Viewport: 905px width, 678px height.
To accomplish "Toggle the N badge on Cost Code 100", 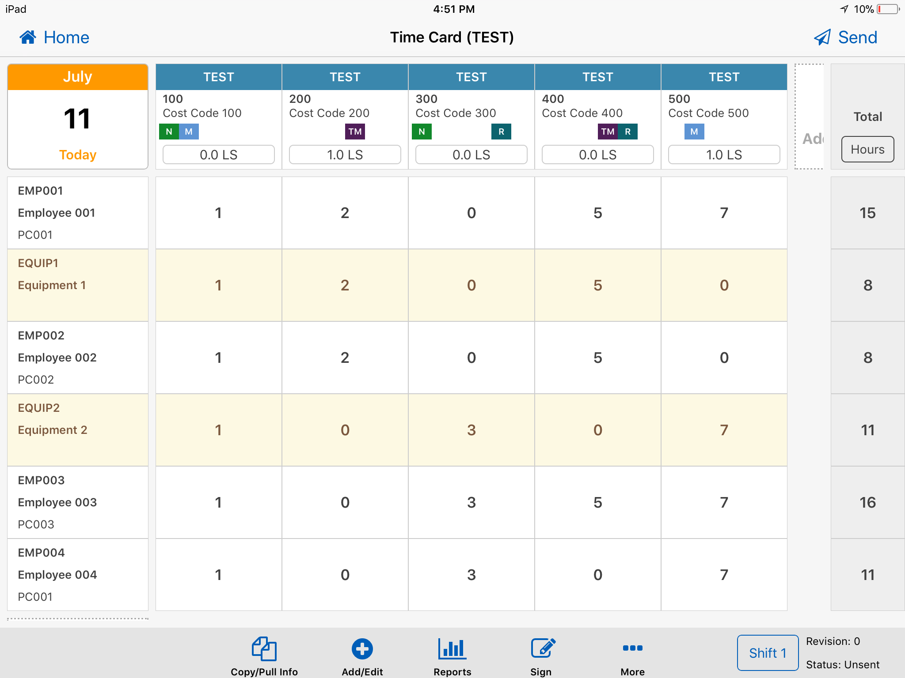I will coord(169,131).
